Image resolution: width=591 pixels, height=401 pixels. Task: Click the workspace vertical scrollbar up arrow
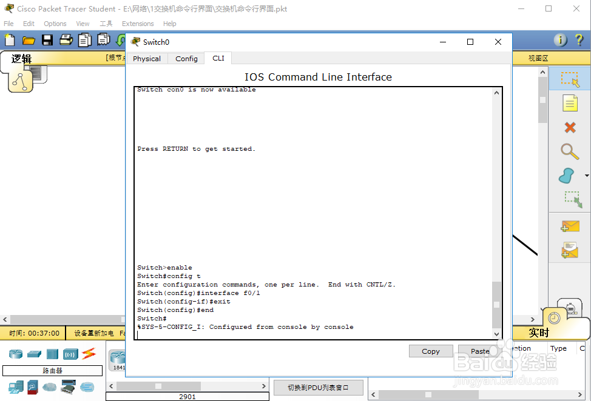542,72
